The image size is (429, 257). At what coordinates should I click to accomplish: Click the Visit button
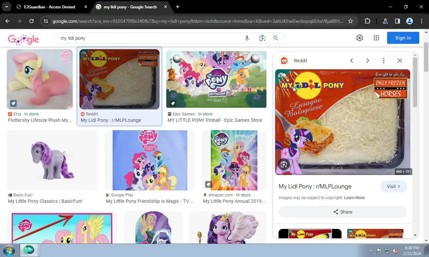(393, 186)
